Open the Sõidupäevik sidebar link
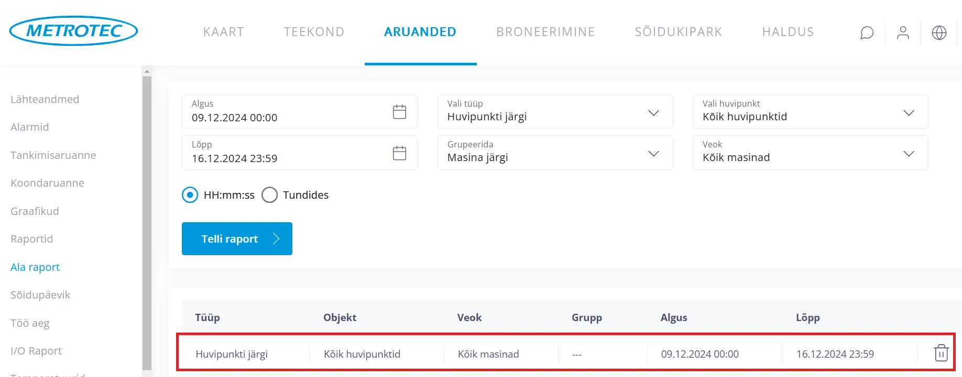Screen dimensions: 962x377 coord(40,295)
